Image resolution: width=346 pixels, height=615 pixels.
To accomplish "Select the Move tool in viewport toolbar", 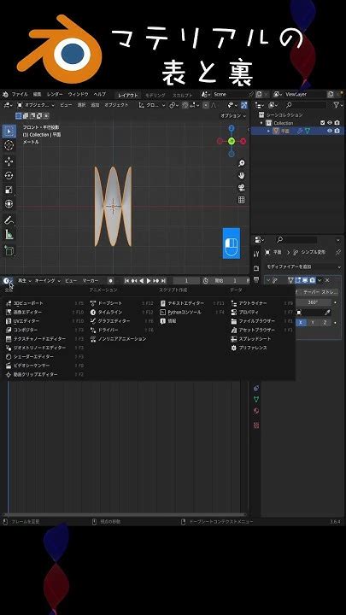I will 9,161.
